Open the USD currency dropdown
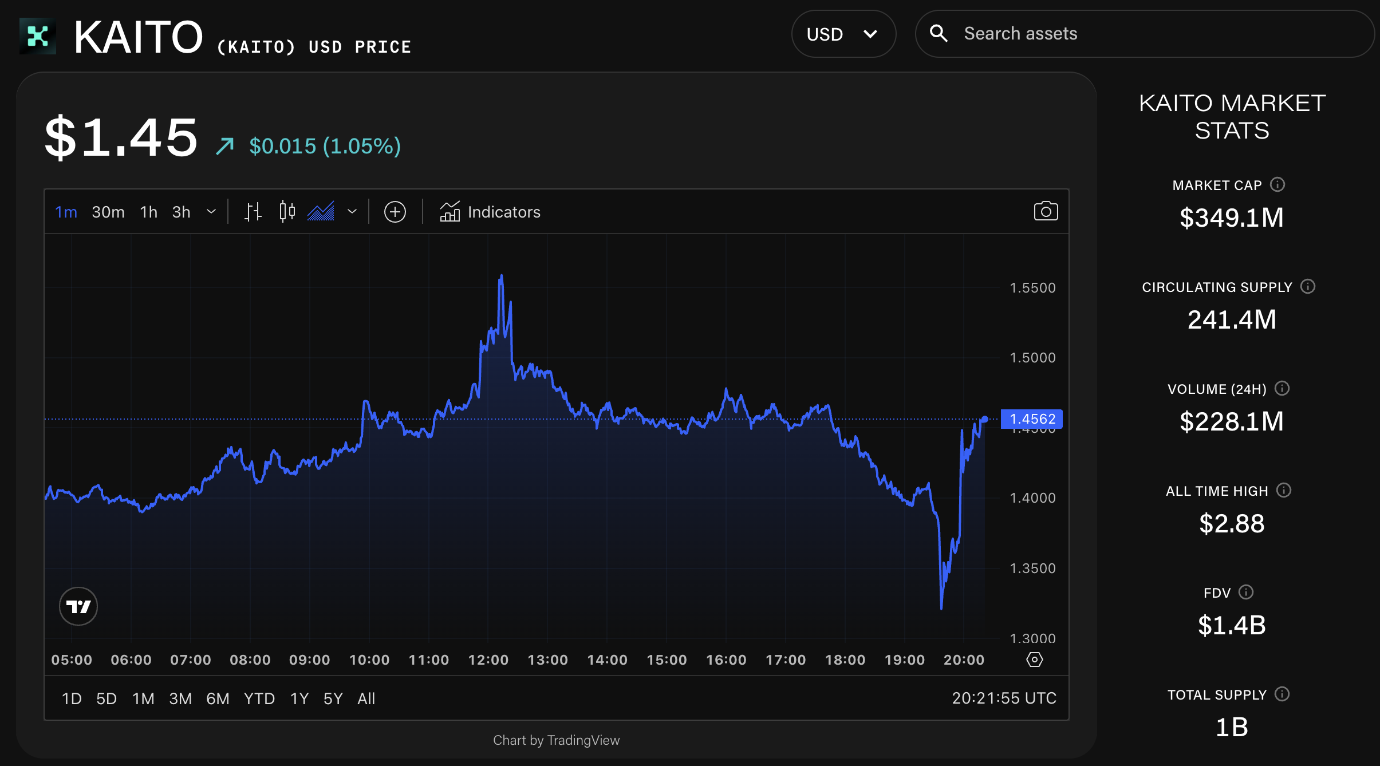Viewport: 1380px width, 766px height. click(843, 34)
